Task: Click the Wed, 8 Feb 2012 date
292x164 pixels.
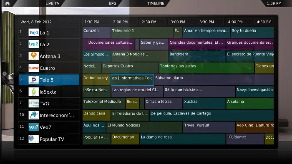Action: point(36,22)
